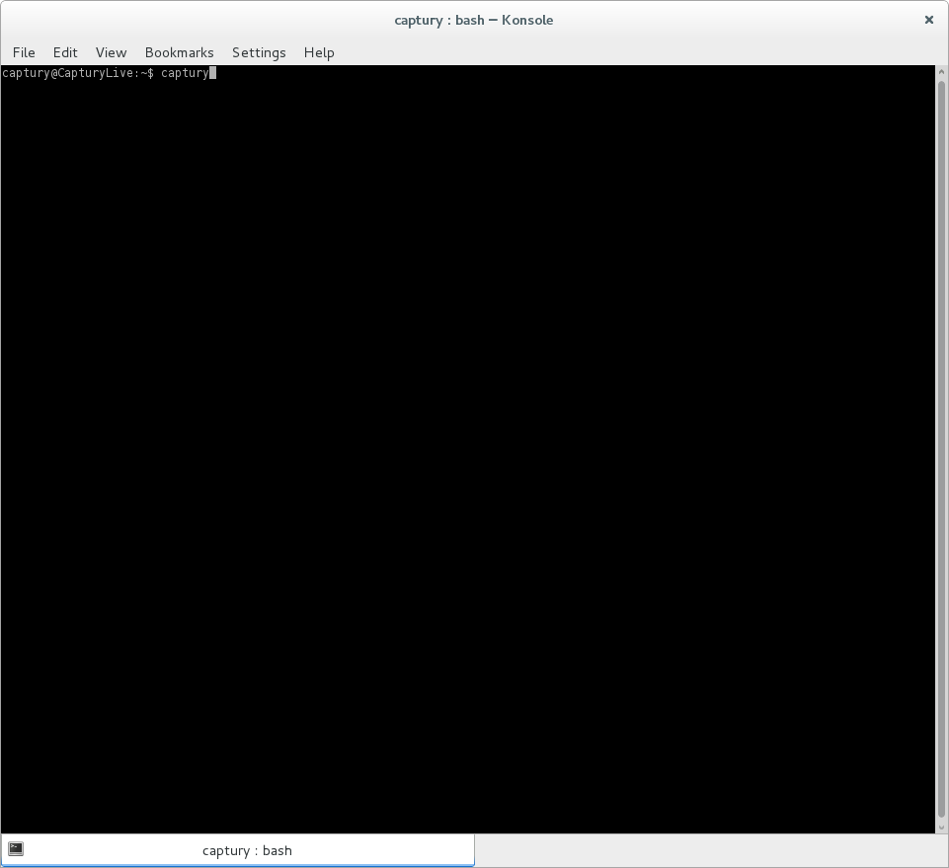Open the Settings menu

click(x=259, y=52)
